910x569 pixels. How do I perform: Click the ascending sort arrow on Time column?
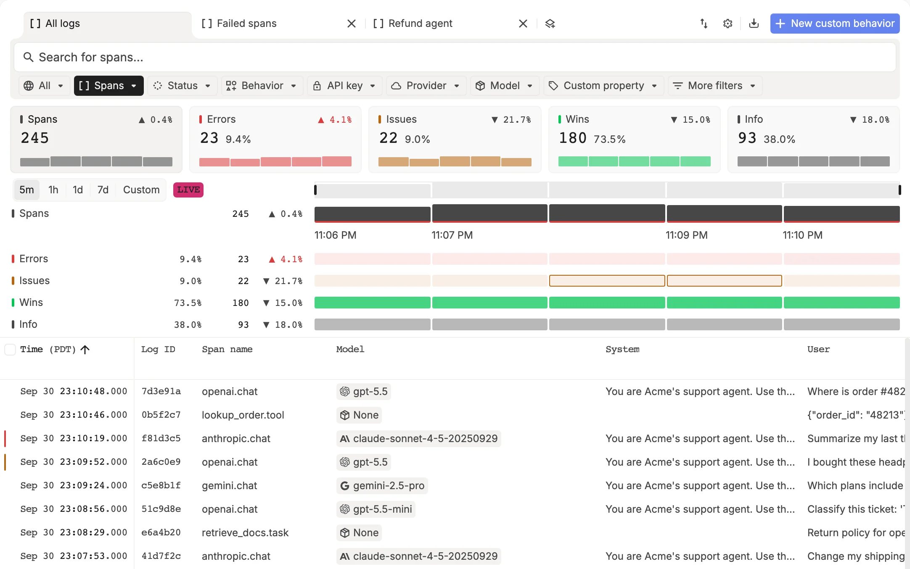[x=85, y=349]
